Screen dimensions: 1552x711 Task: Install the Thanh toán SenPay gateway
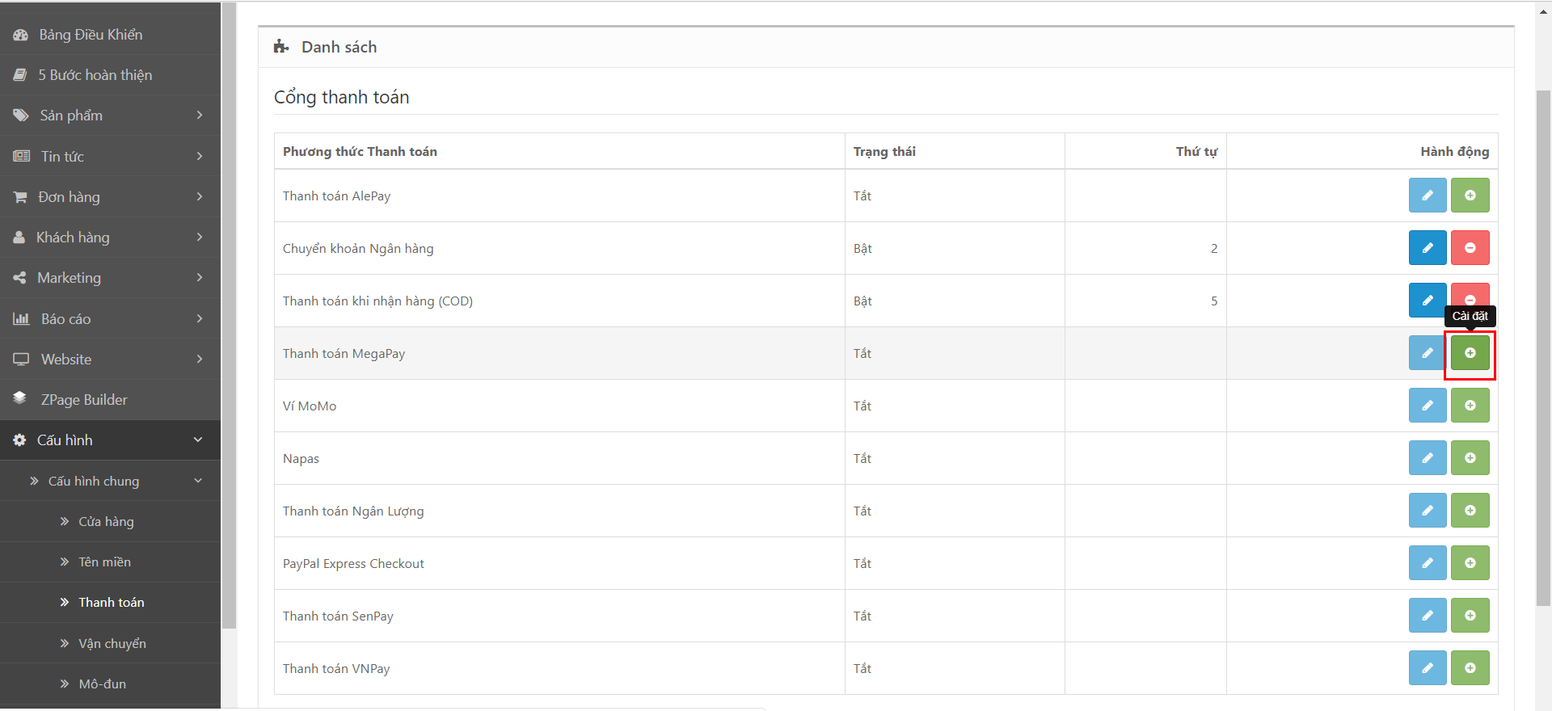click(x=1470, y=616)
